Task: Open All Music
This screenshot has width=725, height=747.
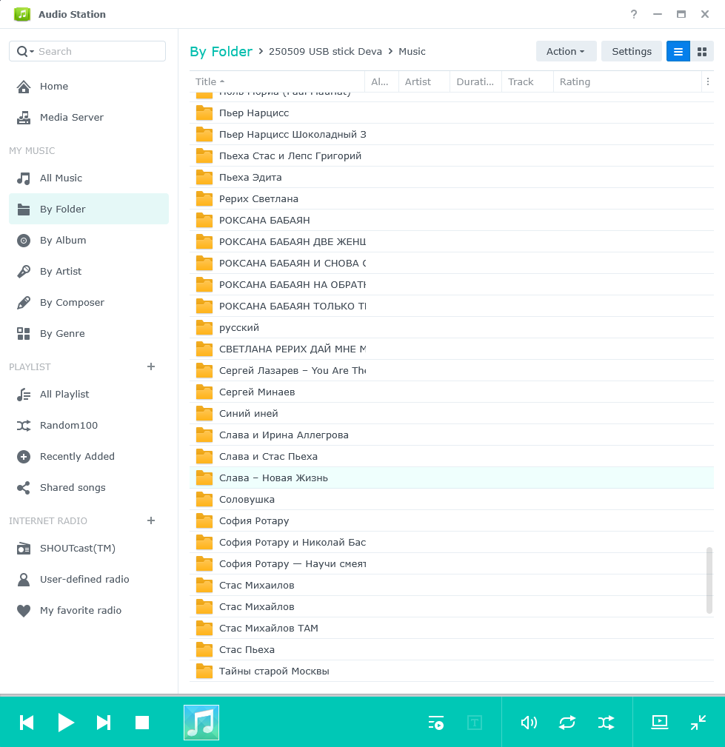Action: pyautogui.click(x=89, y=178)
